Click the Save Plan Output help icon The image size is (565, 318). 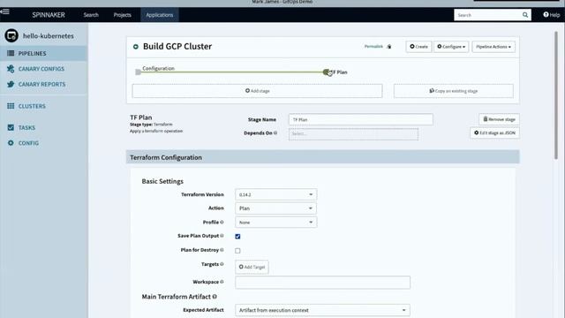(x=222, y=236)
